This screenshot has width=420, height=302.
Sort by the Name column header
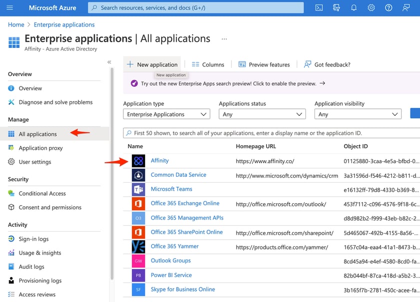coord(135,146)
